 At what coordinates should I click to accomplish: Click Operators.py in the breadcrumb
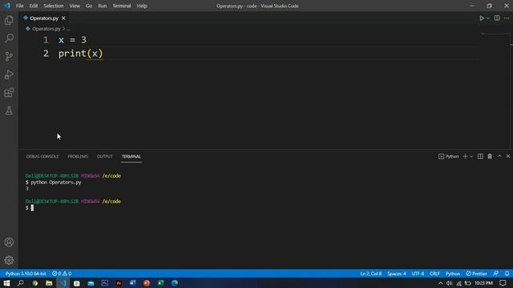click(x=46, y=29)
